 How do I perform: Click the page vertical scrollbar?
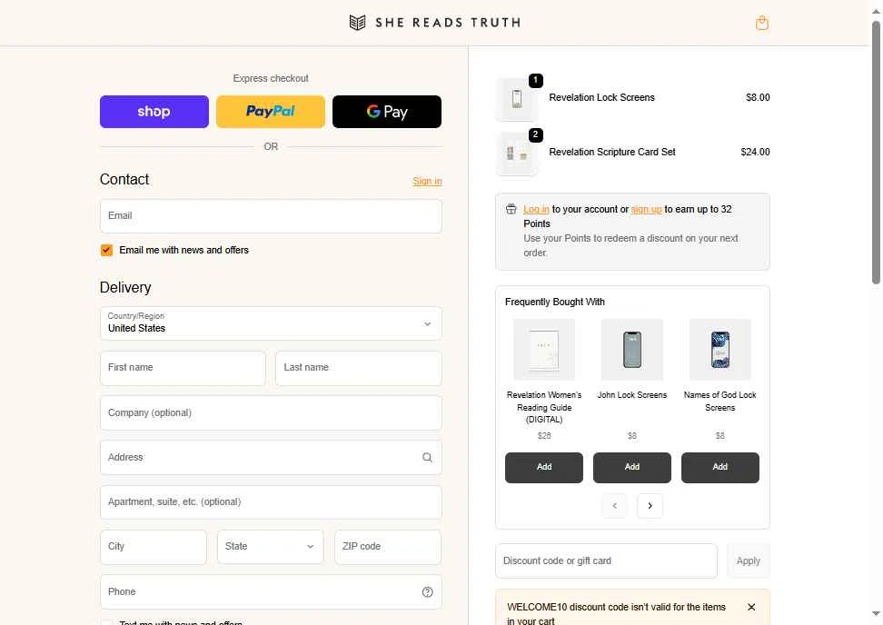pos(876,154)
